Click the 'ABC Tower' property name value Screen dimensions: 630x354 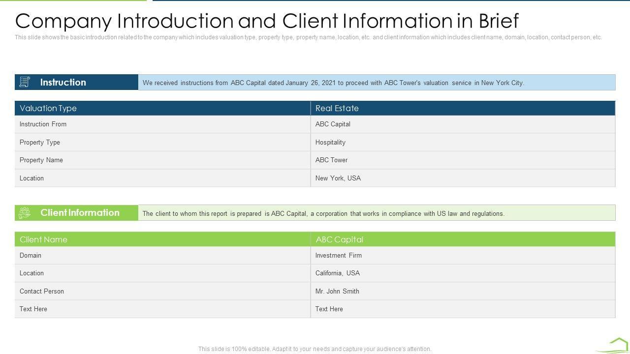click(331, 160)
